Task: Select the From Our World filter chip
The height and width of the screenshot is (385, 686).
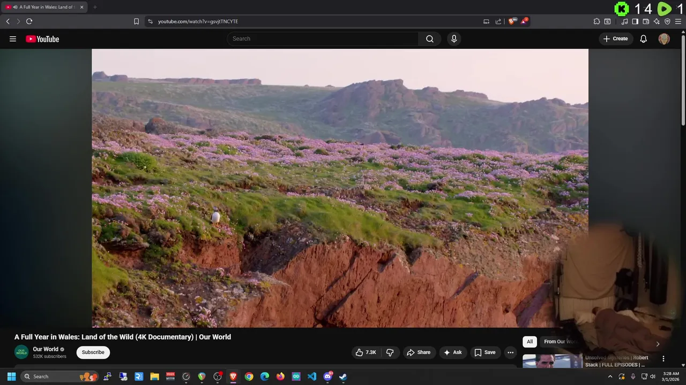Action: [560, 342]
